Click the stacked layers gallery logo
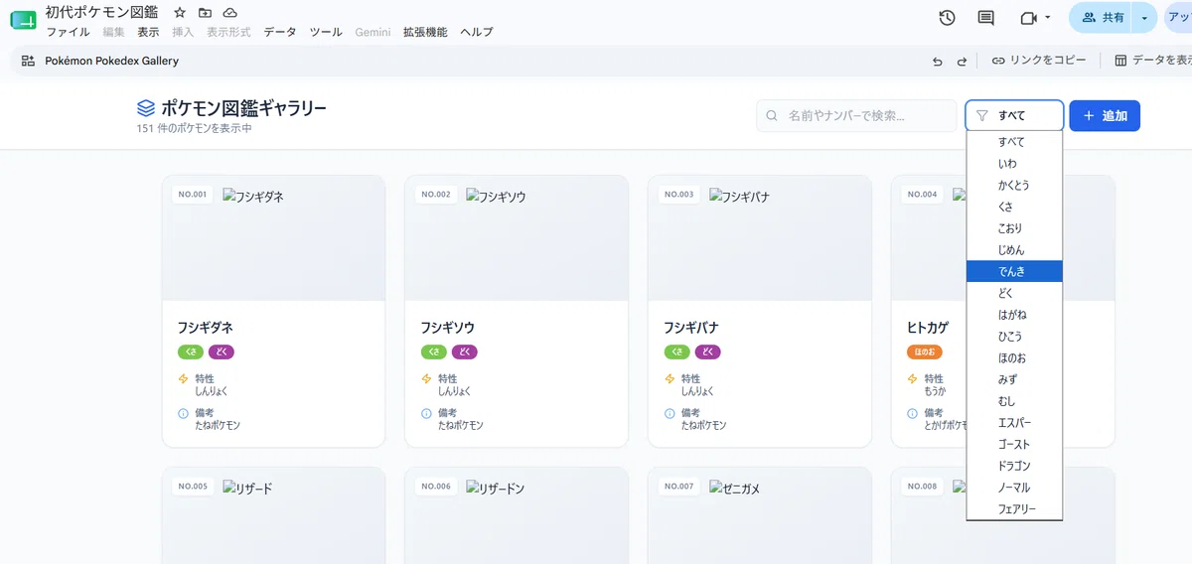The height and width of the screenshot is (564, 1192). point(146,108)
